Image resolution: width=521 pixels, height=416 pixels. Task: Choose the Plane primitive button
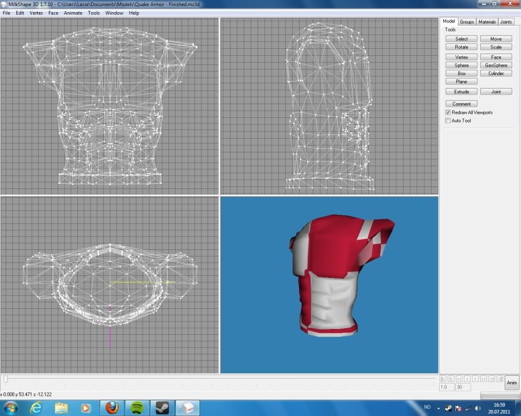click(461, 82)
